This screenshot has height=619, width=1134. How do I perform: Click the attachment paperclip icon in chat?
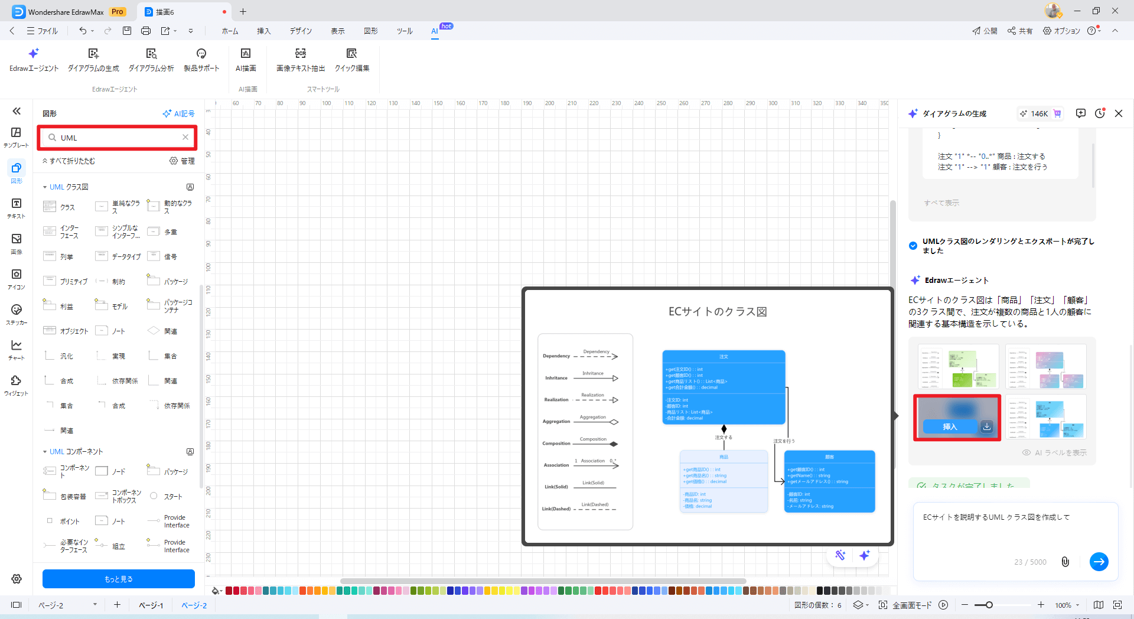point(1065,562)
